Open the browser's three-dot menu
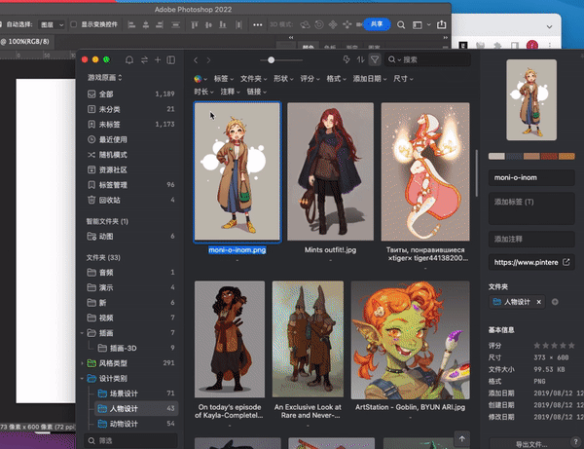 tap(550, 45)
